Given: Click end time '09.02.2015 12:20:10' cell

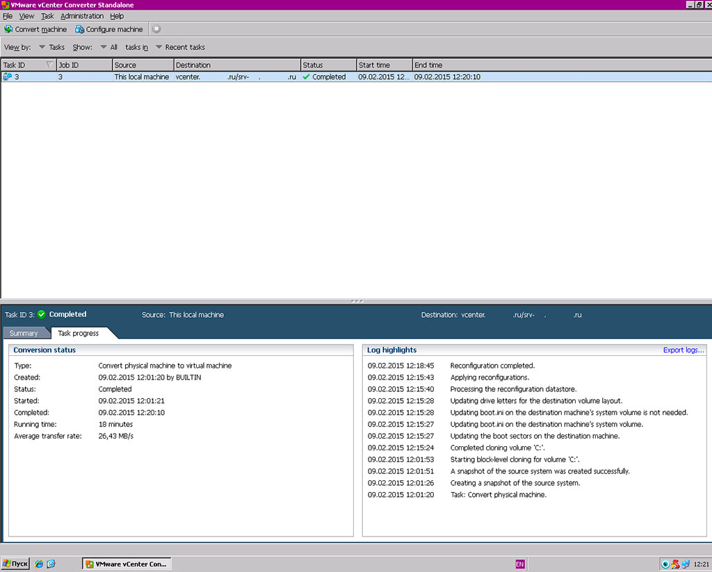Looking at the screenshot, I should [447, 76].
